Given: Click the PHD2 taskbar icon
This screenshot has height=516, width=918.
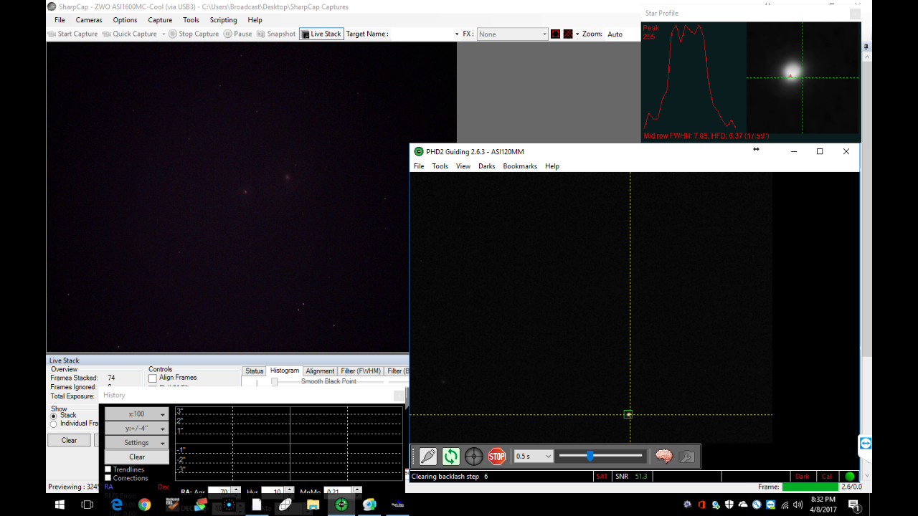Looking at the screenshot, I should point(341,505).
